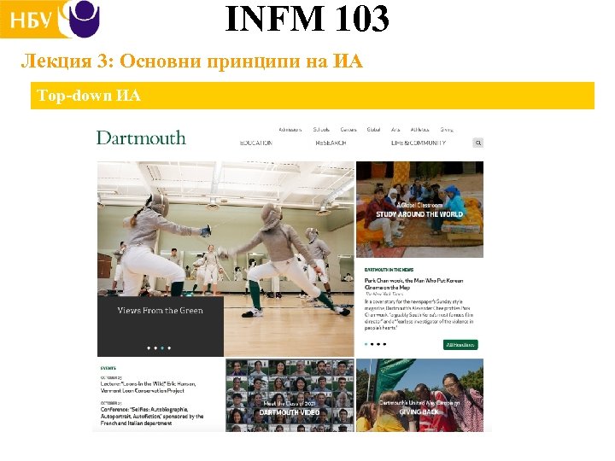Image resolution: width=615 pixels, height=461 pixels.
Task: Click the search magnifier icon
Action: [x=477, y=143]
